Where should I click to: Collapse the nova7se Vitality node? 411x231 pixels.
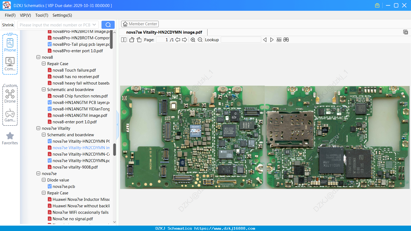[x=38, y=128]
